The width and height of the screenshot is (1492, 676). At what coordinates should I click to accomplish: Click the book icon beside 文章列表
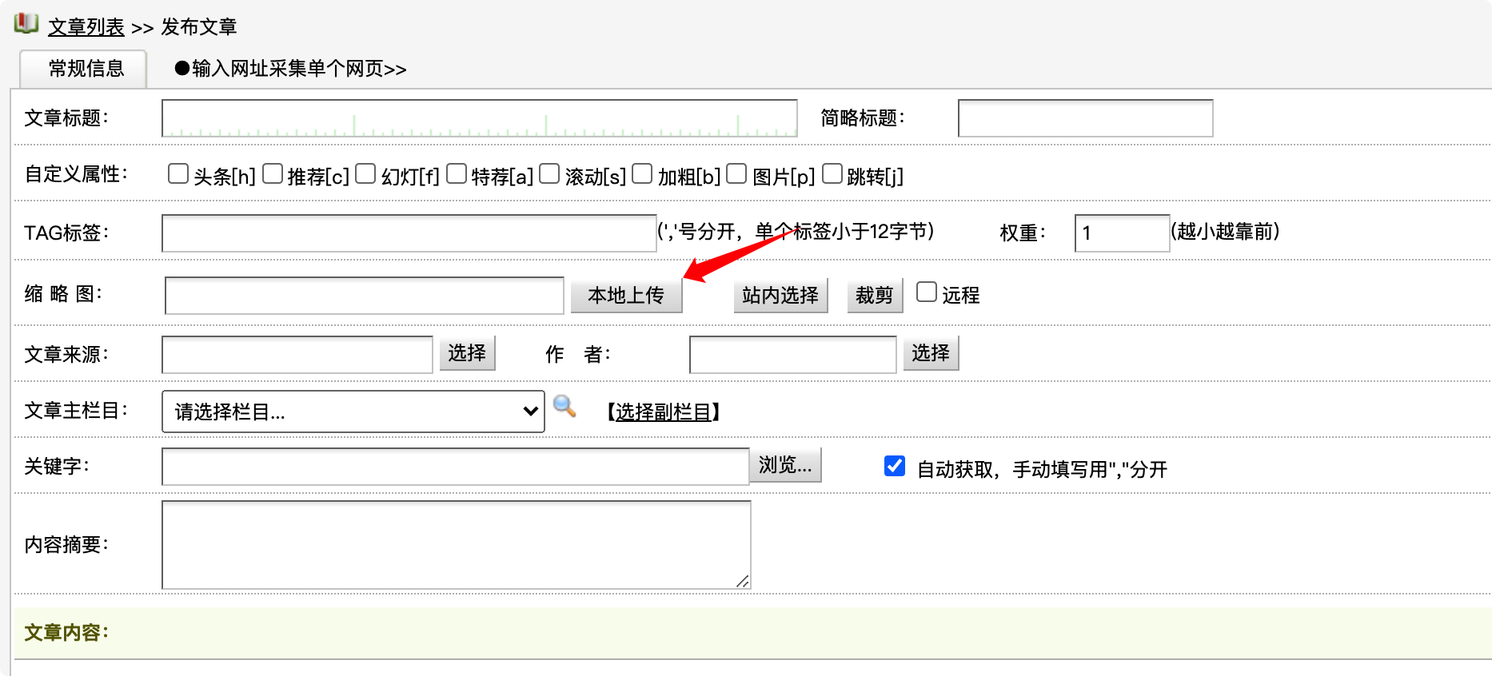[26, 23]
